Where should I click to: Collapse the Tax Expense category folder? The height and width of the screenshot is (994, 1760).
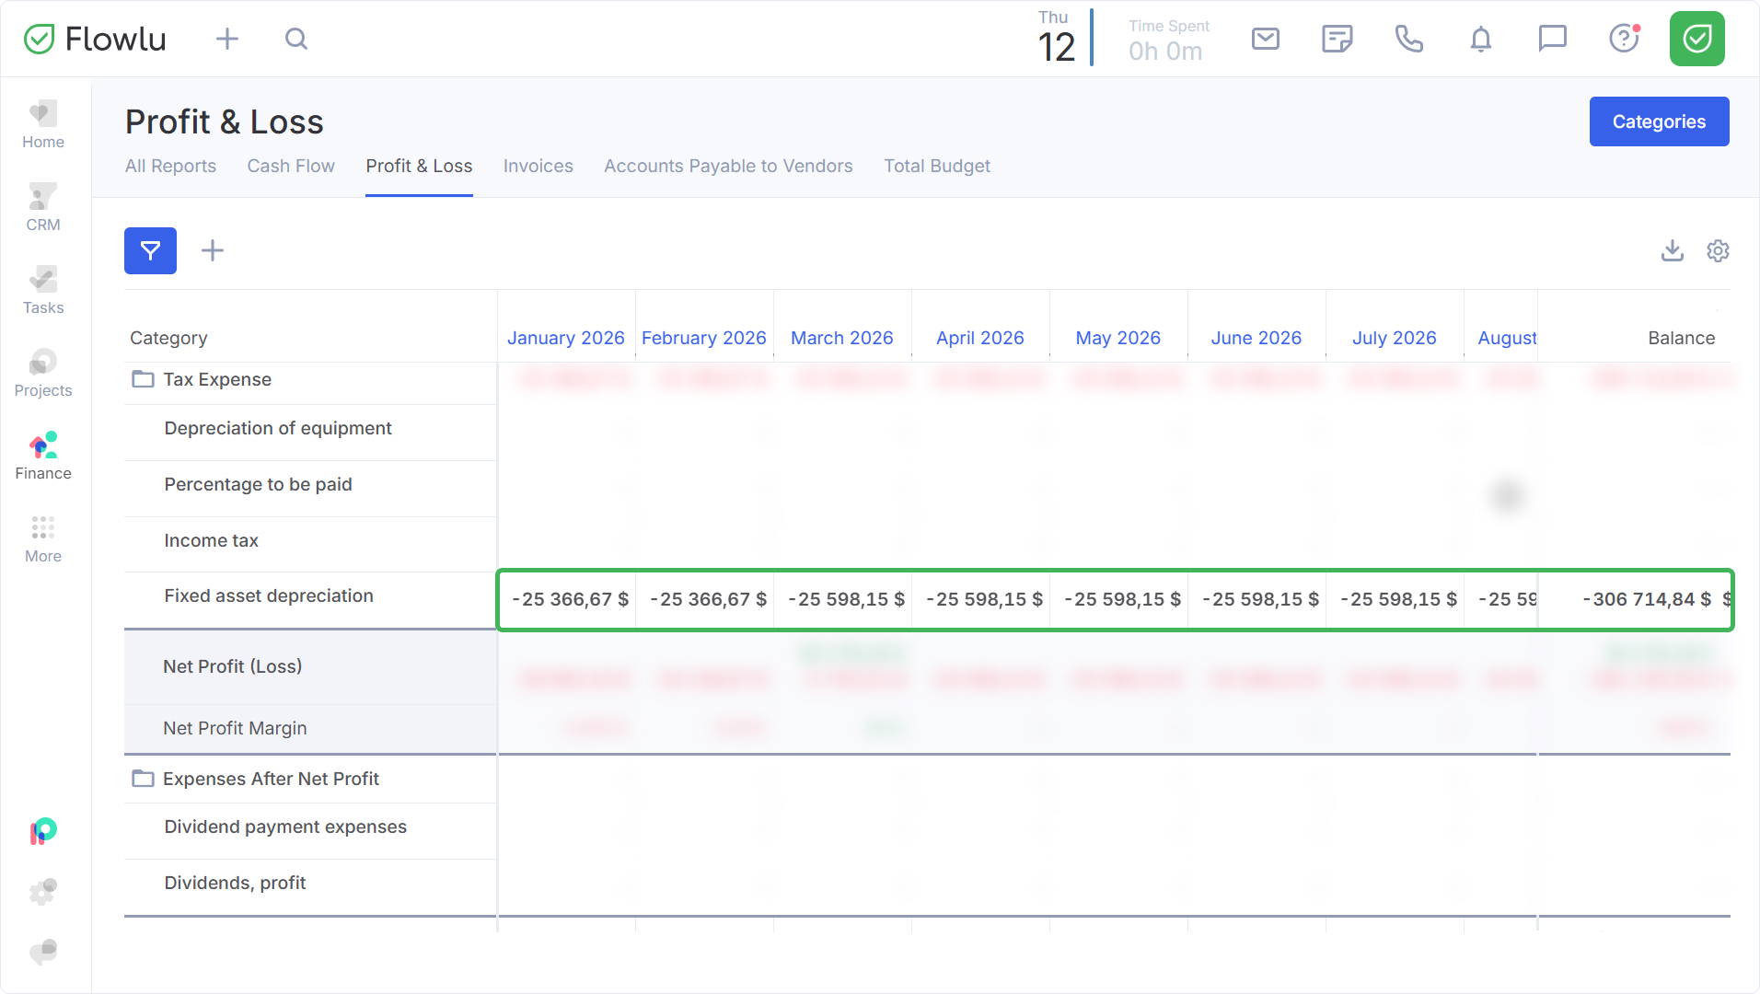coord(143,379)
